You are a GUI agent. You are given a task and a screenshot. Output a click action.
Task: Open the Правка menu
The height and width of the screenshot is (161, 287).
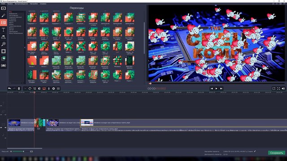(x=10, y=4)
